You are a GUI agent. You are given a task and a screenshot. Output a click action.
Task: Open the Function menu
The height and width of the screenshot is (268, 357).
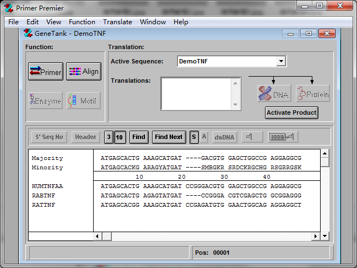pyautogui.click(x=82, y=22)
